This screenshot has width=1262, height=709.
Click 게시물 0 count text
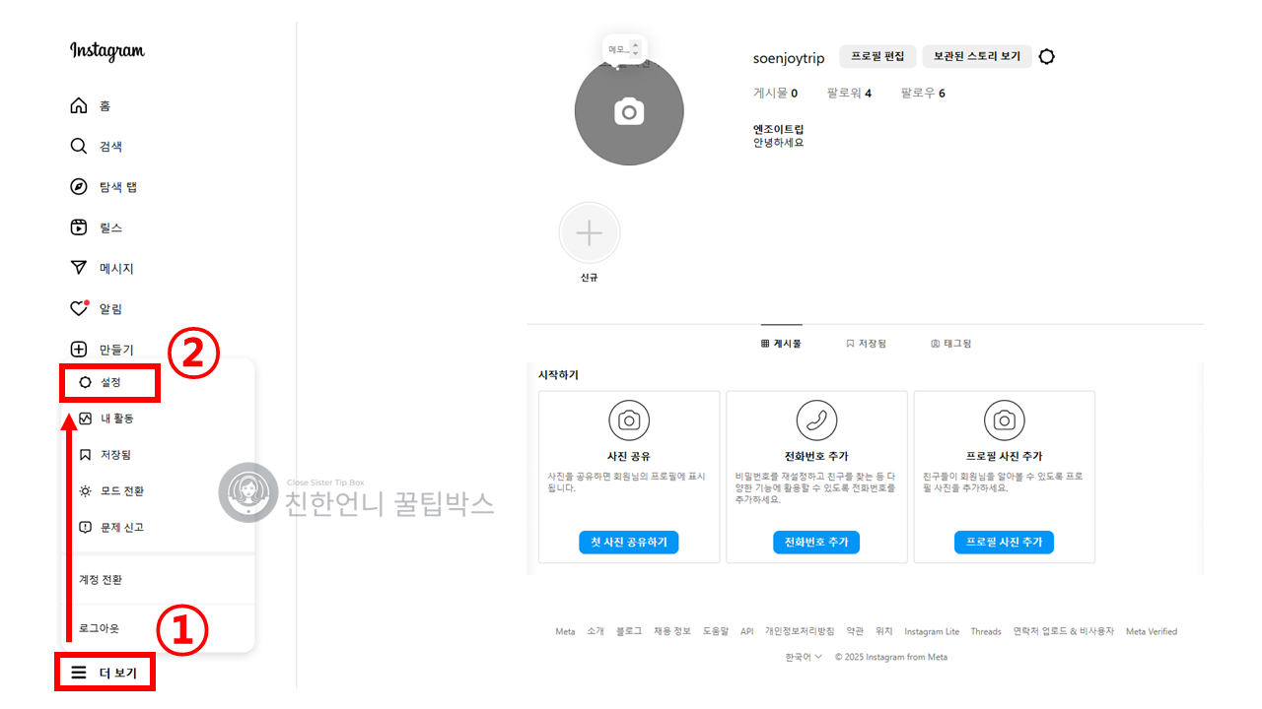pos(775,94)
